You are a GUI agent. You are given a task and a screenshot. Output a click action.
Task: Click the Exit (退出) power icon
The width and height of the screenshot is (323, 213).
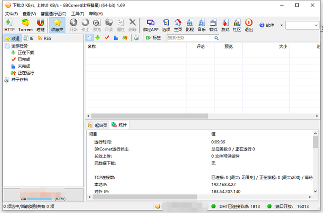[x=249, y=25]
